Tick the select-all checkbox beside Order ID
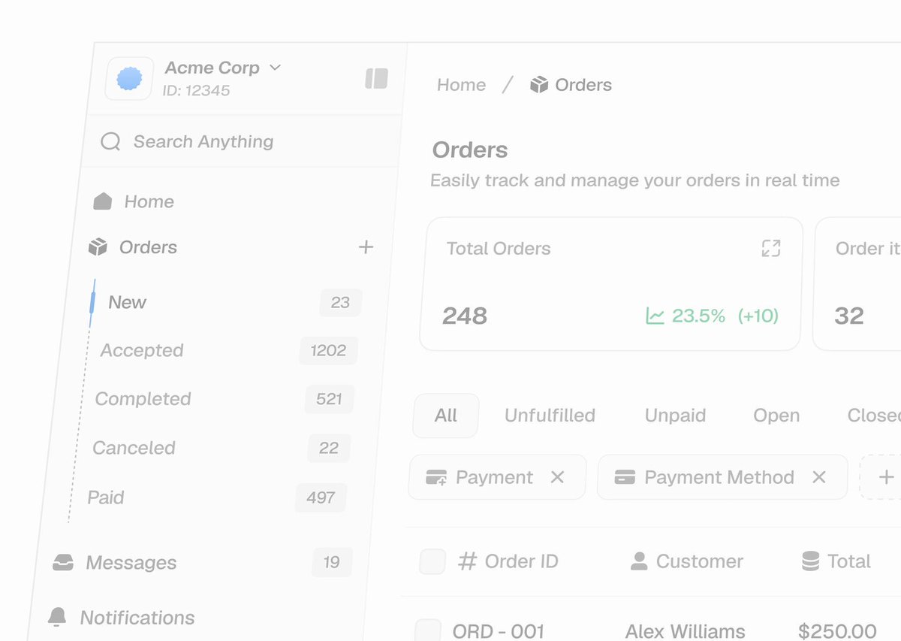 pos(432,561)
